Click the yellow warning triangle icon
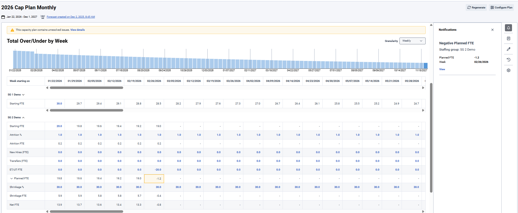Screen dimensions: 518x213 pyautogui.click(x=12, y=30)
